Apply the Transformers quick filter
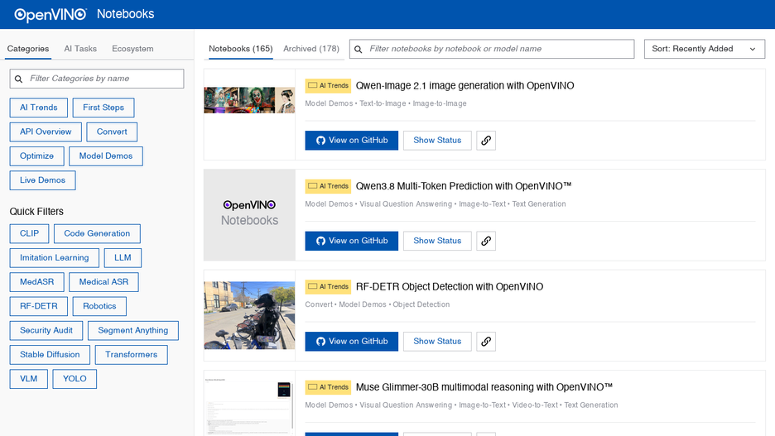Viewport: 775px width, 436px height. [131, 355]
